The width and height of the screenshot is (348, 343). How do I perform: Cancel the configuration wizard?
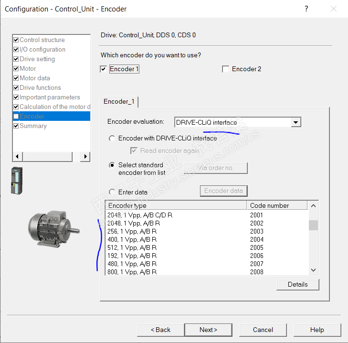pyautogui.click(x=263, y=330)
